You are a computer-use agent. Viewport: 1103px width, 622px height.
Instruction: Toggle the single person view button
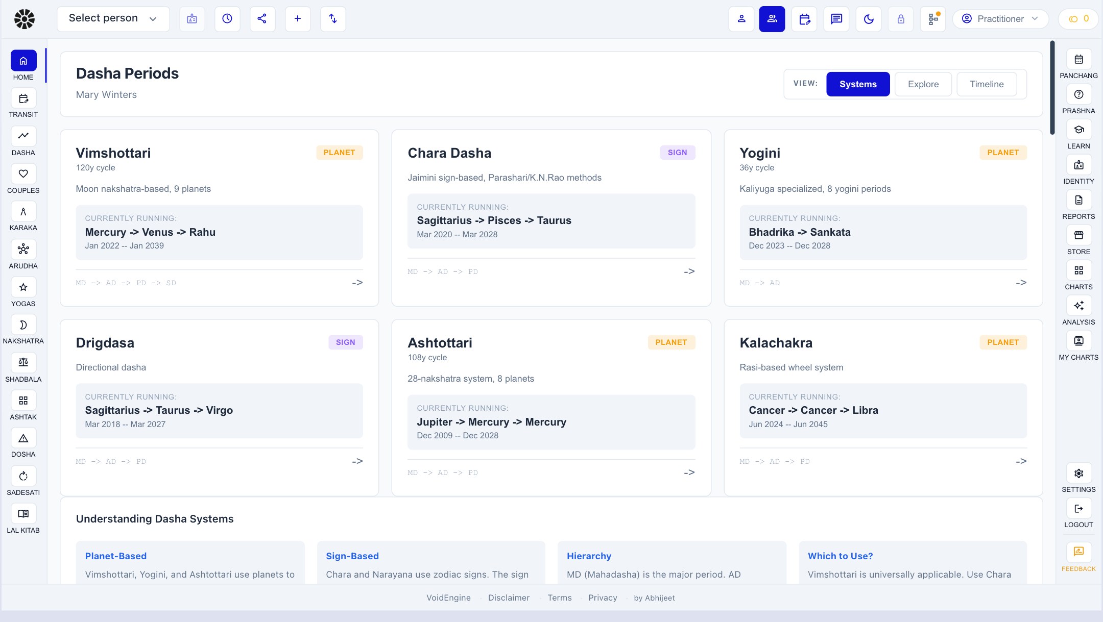pos(741,19)
